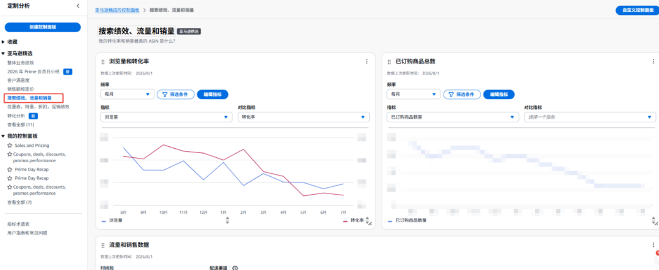Click 创建控制面板 button
The width and height of the screenshot is (659, 270).
point(43,27)
